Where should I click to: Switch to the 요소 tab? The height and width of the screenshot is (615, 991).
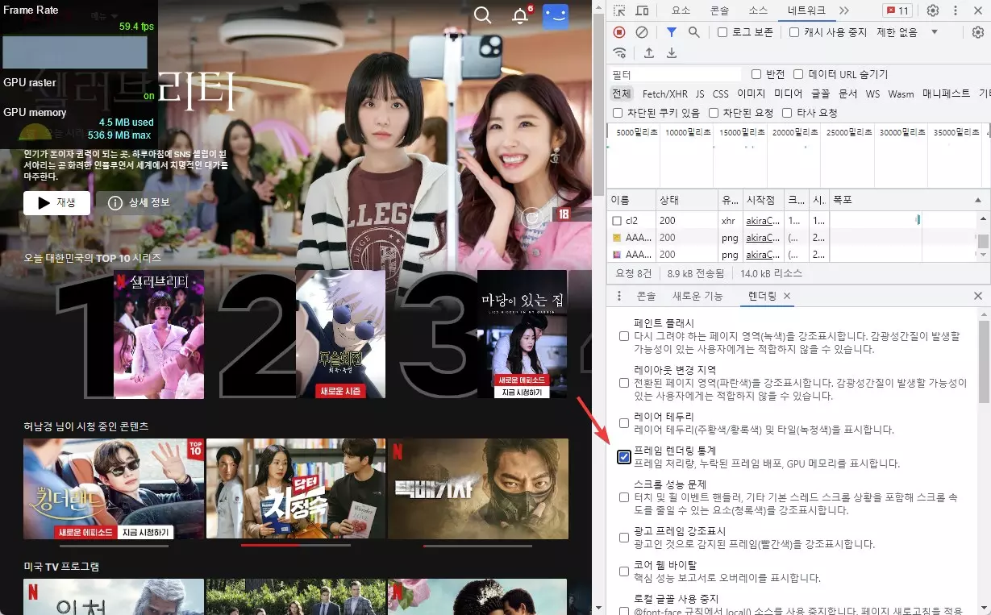(x=681, y=10)
